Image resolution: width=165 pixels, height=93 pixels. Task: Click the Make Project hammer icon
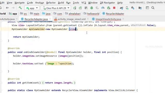click(x=20, y=8)
